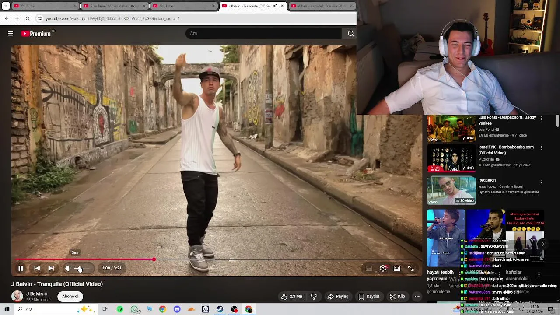Open the player settings gear
The height and width of the screenshot is (315, 560).
pyautogui.click(x=383, y=268)
